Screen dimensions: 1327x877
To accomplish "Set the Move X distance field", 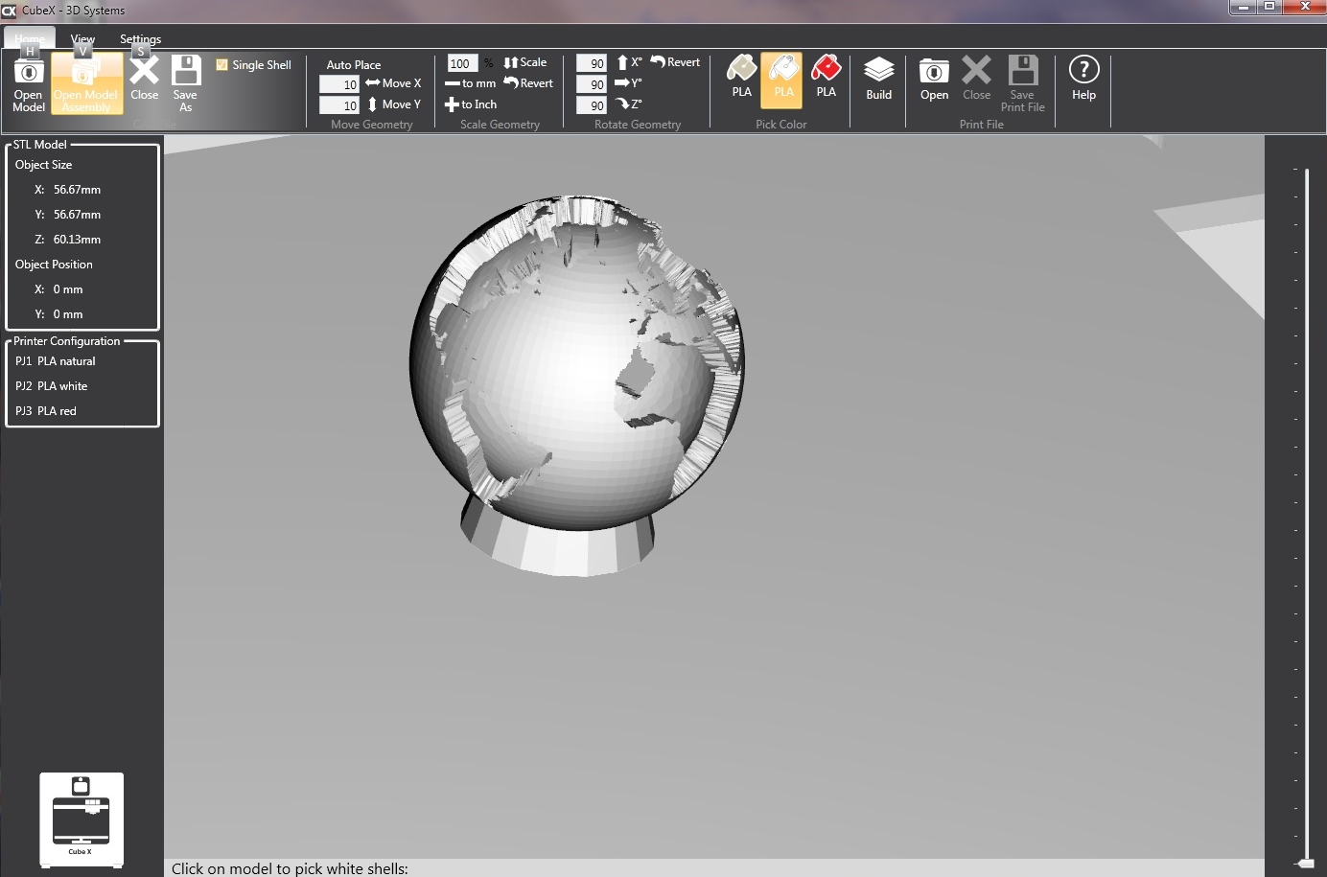I will pyautogui.click(x=339, y=84).
